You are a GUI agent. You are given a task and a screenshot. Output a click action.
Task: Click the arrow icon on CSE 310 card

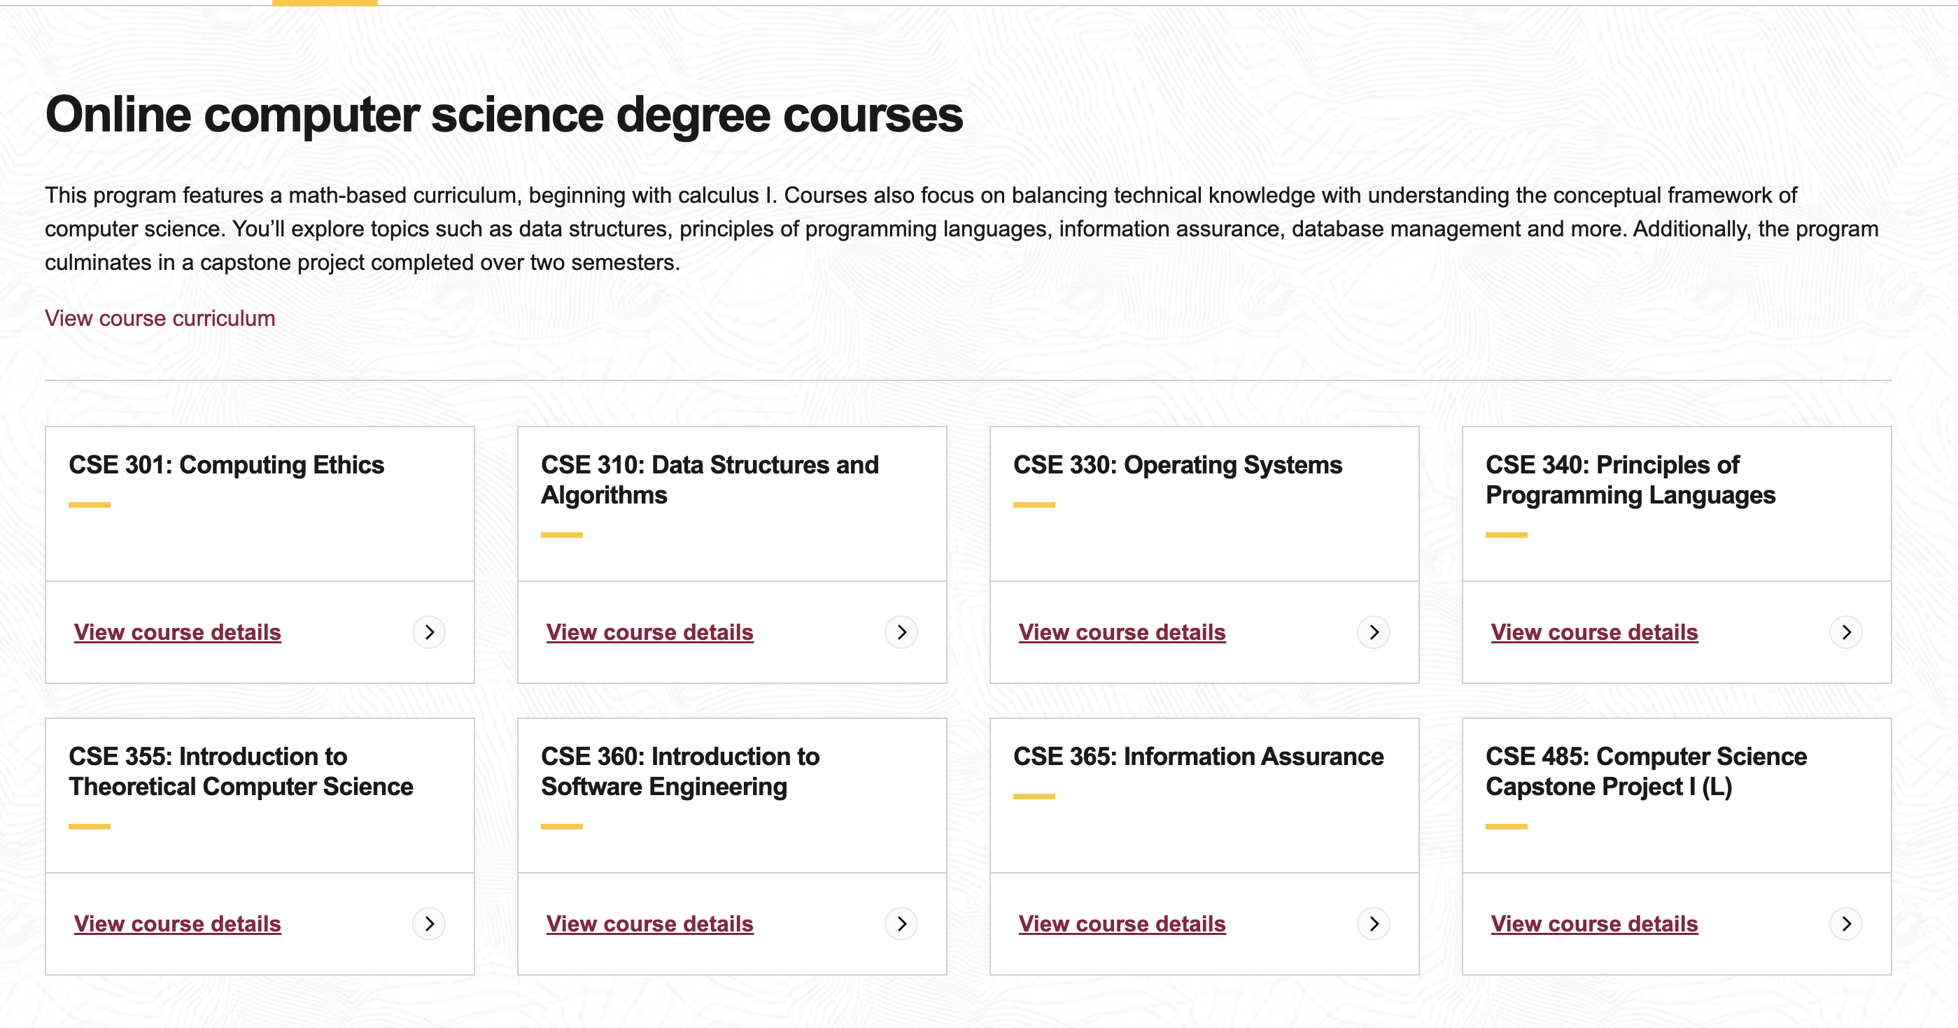point(901,632)
